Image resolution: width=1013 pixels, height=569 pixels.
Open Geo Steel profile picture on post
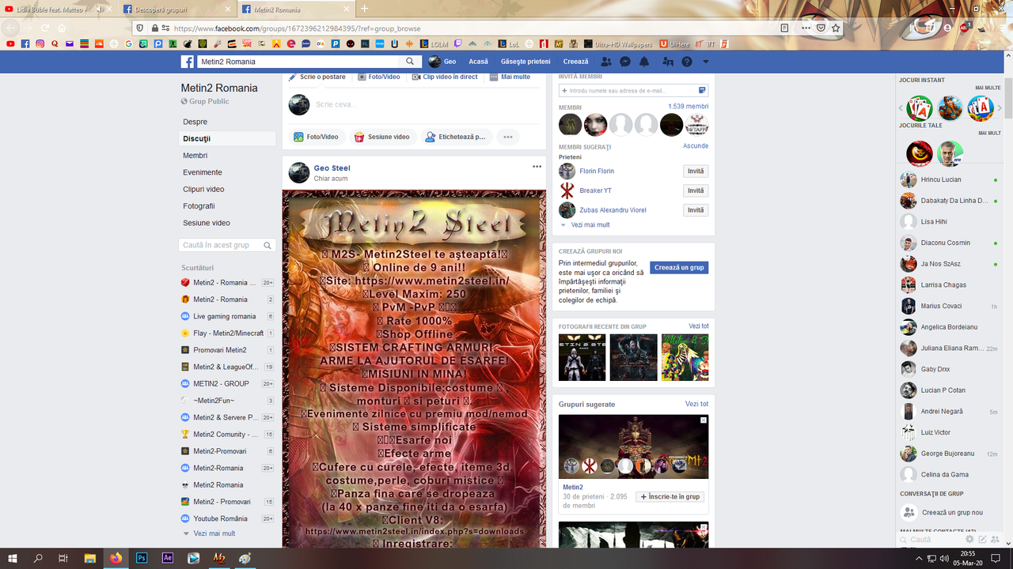coord(299,172)
